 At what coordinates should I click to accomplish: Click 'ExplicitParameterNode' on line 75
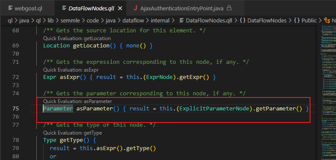215,109
